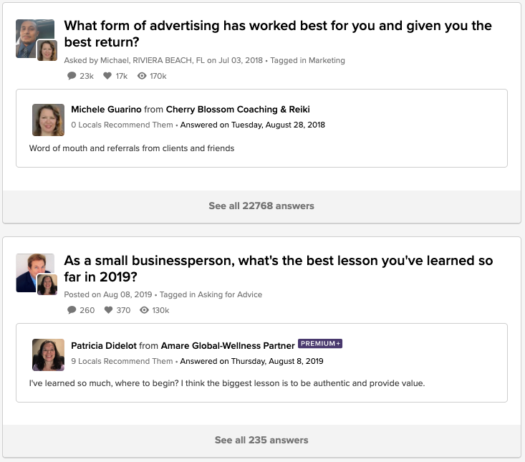Open Patricia Didelot's avatar photo

48,355
